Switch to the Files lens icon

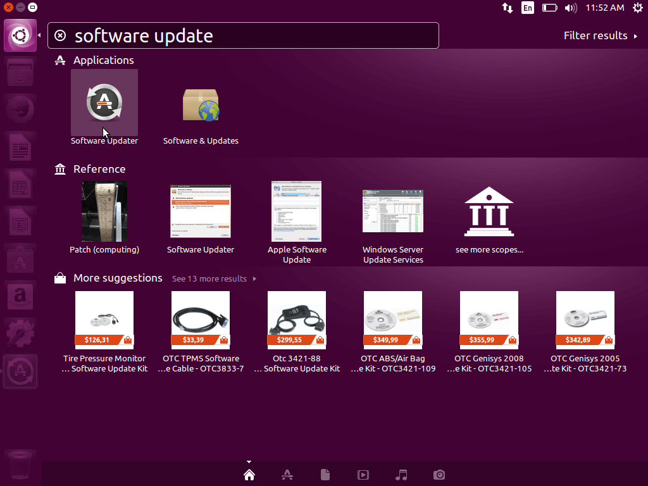325,475
